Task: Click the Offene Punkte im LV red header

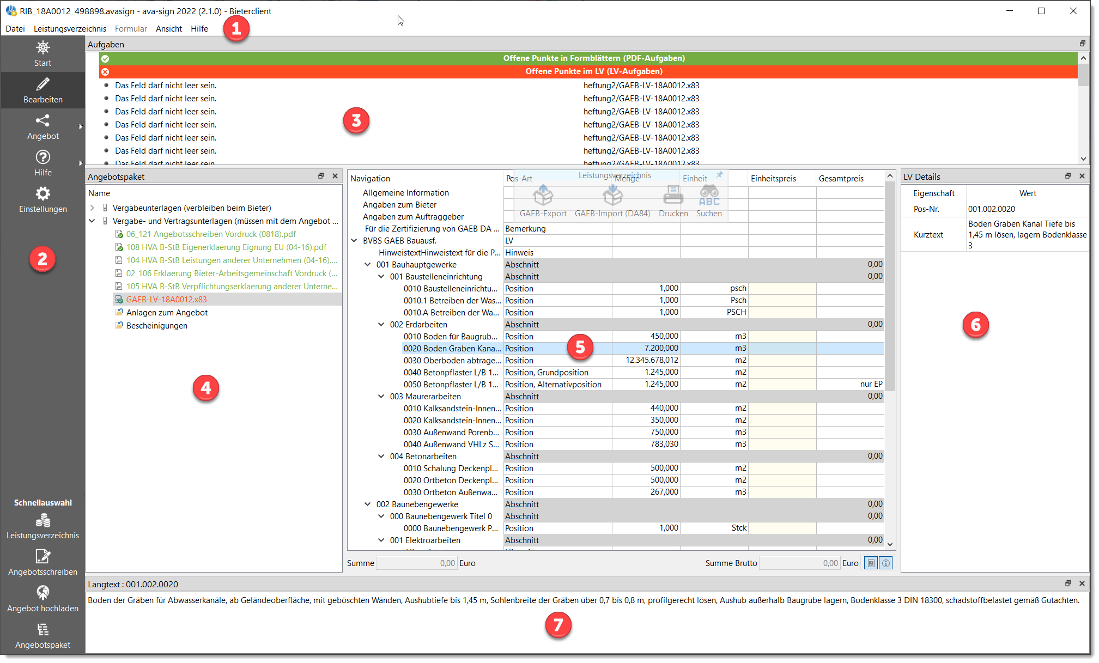Action: [x=588, y=71]
